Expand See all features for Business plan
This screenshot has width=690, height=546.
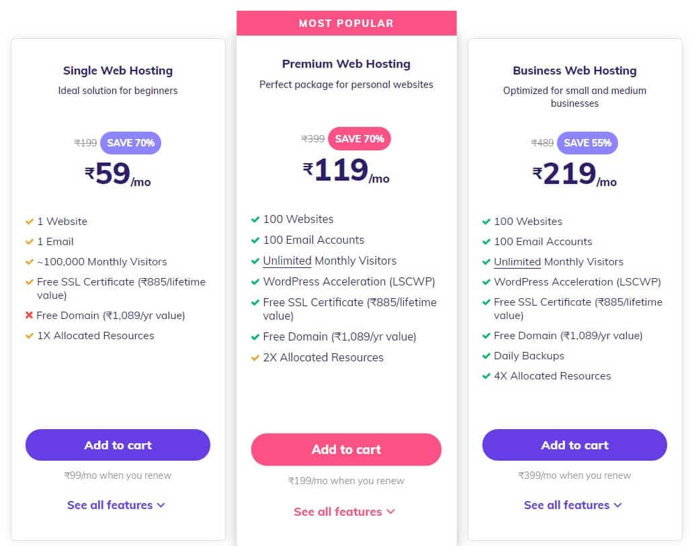tap(573, 505)
